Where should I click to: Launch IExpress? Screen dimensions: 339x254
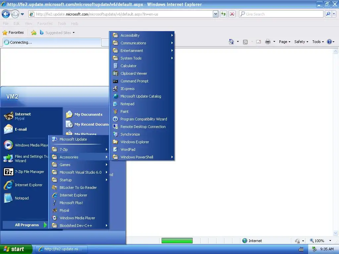[x=142, y=89]
